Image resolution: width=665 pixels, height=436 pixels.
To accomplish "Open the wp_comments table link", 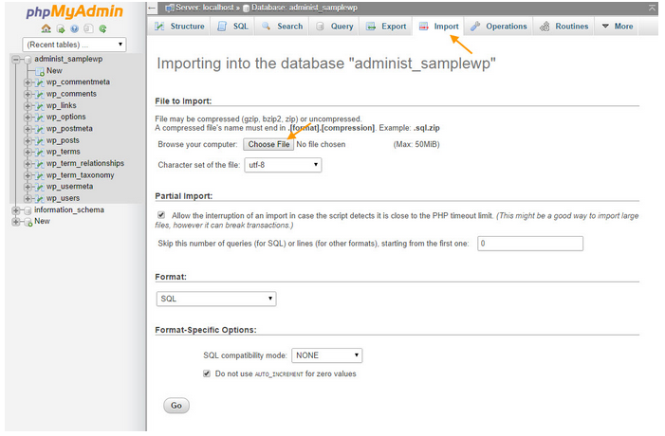I will [72, 94].
